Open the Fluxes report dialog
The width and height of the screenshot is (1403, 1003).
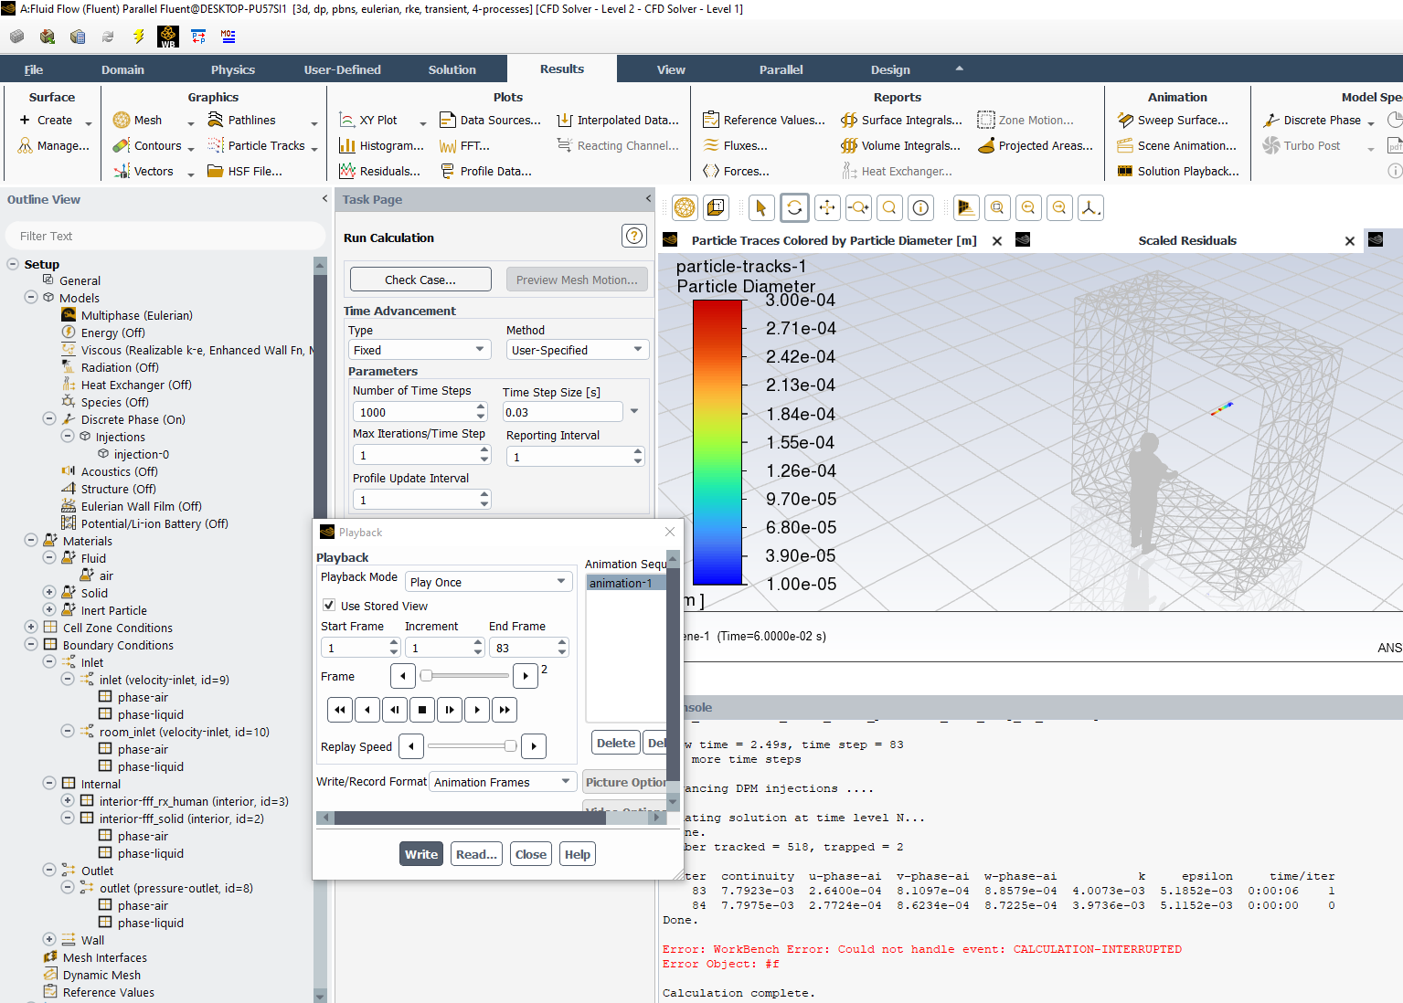pos(735,145)
